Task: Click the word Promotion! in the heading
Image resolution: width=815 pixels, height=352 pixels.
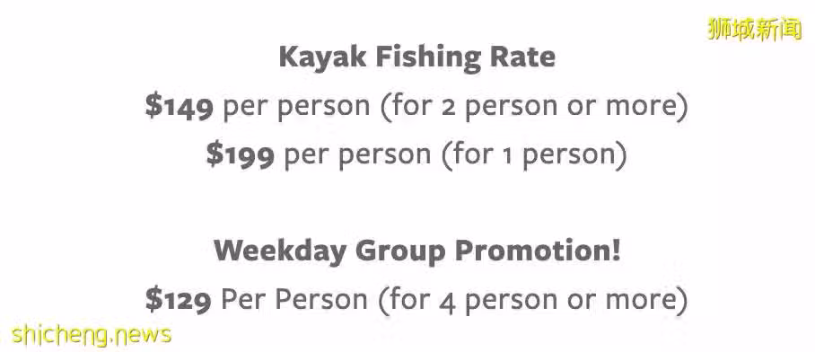Action: coord(538,251)
